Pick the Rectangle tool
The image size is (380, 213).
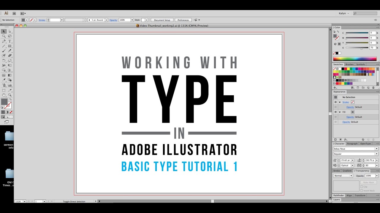click(10, 46)
